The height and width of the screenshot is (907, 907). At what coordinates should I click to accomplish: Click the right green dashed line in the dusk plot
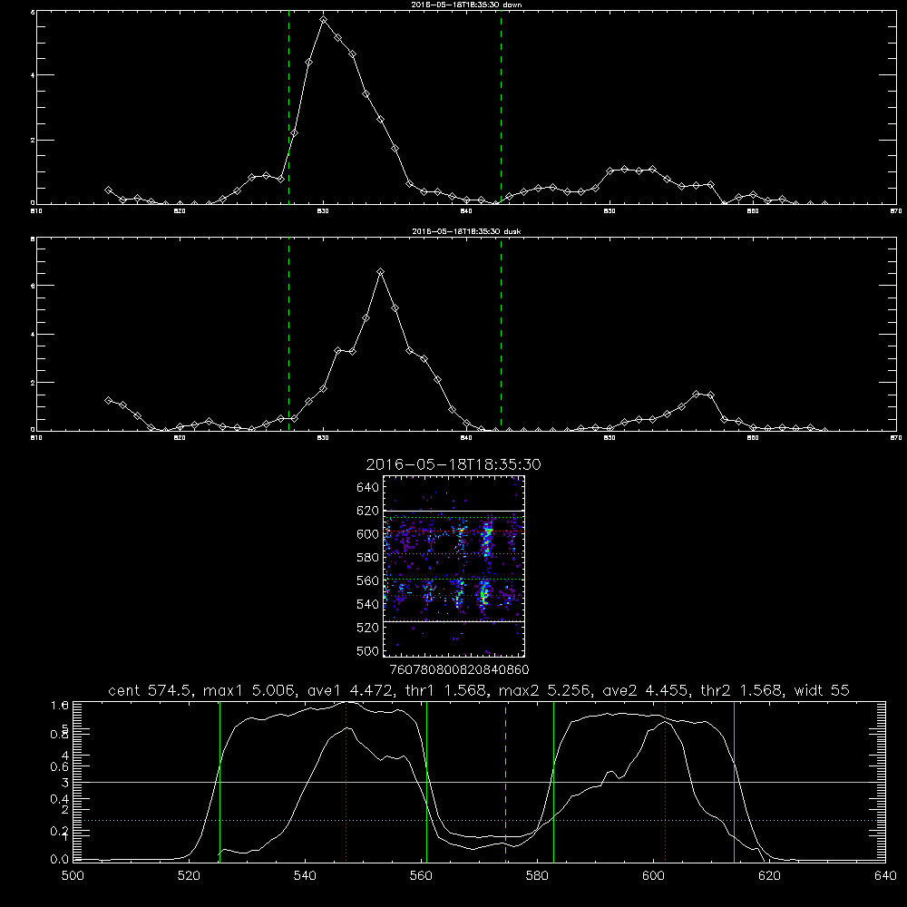(501, 335)
